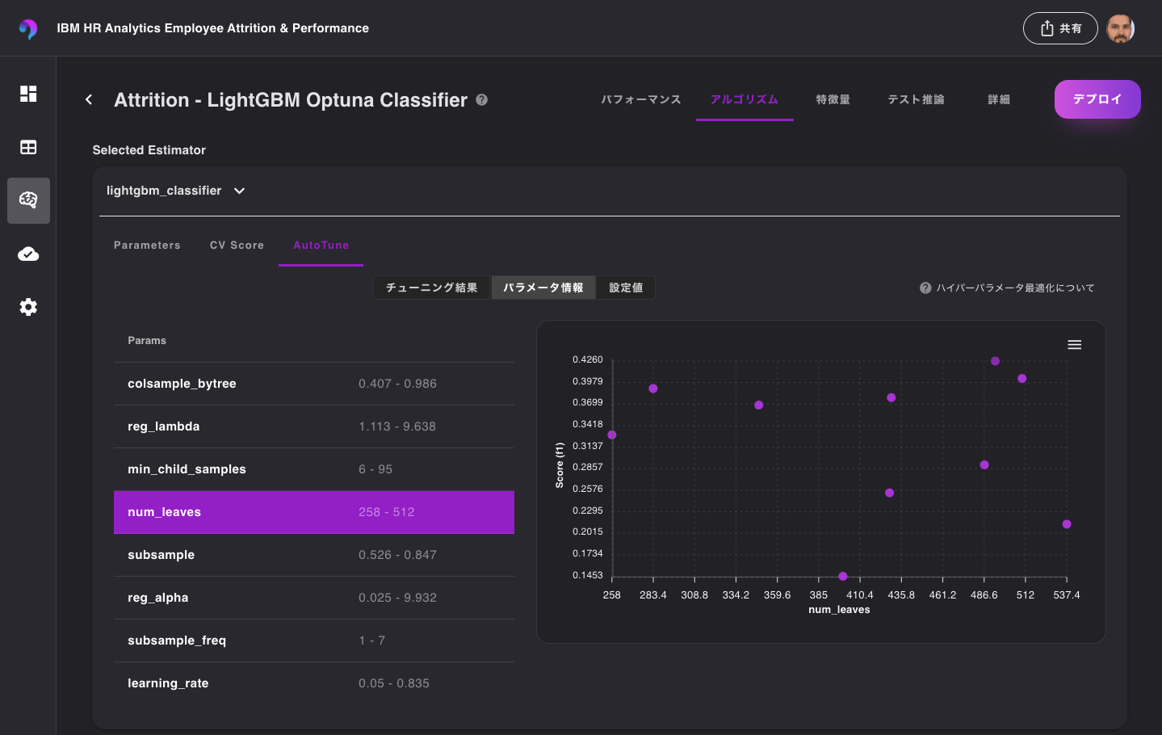Select the reg_lambda parameter row
Viewport: 1162px width, 735px height.
[x=314, y=426]
